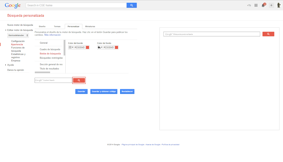Select General in customize list

tap(44, 43)
